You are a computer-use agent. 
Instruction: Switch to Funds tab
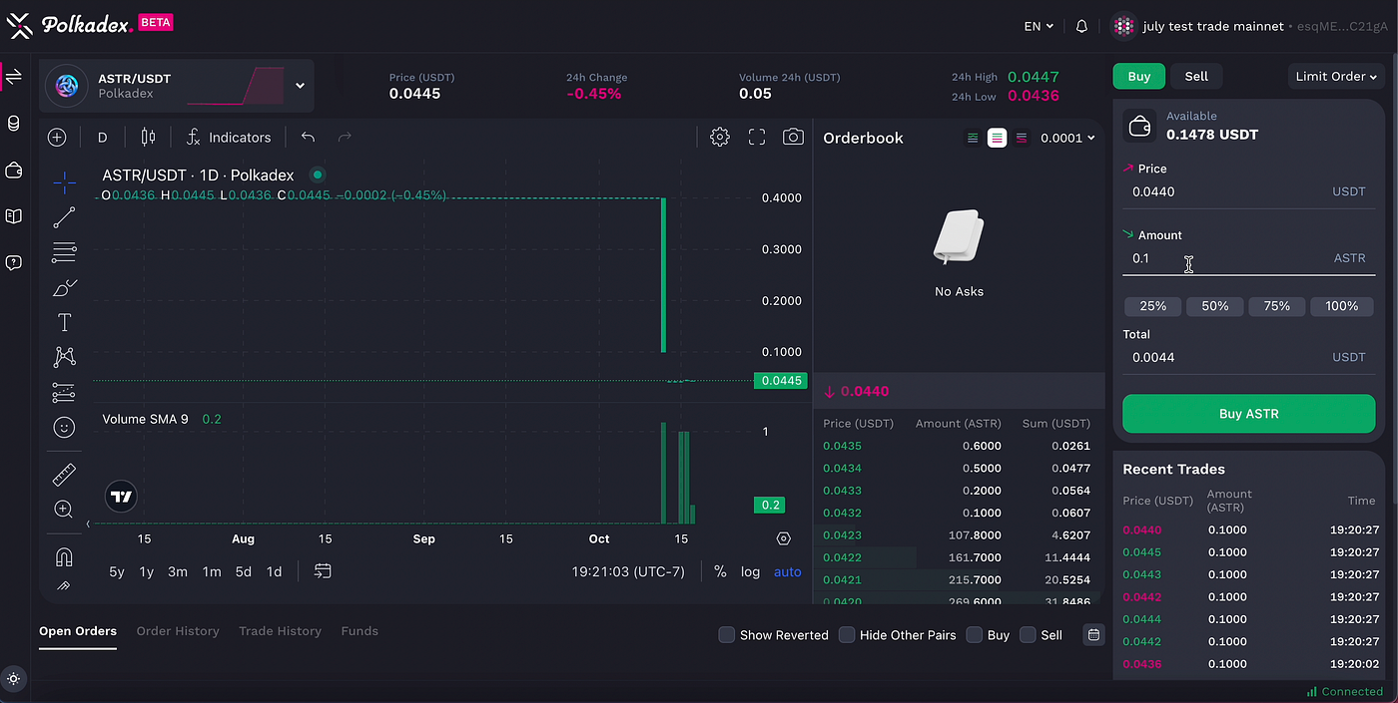pos(359,631)
